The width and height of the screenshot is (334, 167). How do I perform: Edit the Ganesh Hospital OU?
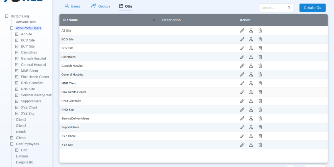[242, 66]
